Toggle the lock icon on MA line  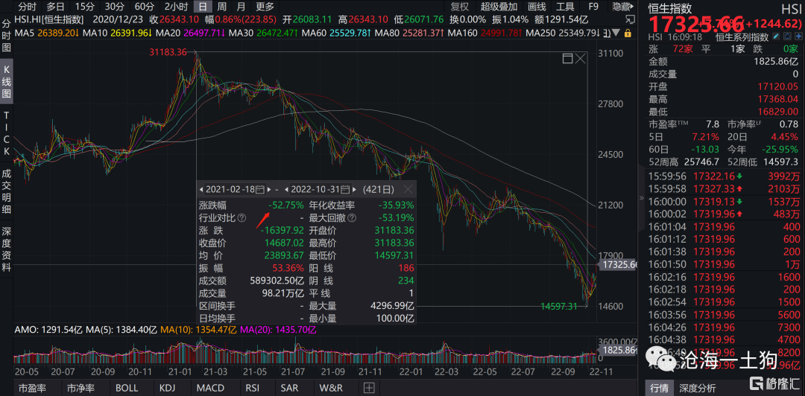coord(628,33)
